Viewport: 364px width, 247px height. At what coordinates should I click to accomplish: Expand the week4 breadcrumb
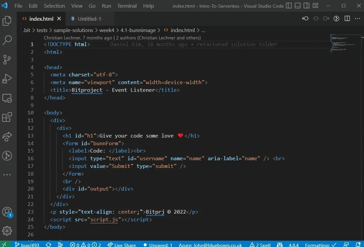click(107, 30)
